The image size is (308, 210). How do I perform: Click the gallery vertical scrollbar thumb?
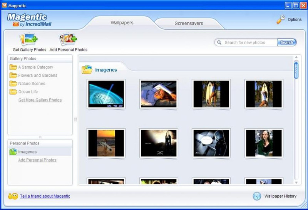pyautogui.click(x=296, y=71)
